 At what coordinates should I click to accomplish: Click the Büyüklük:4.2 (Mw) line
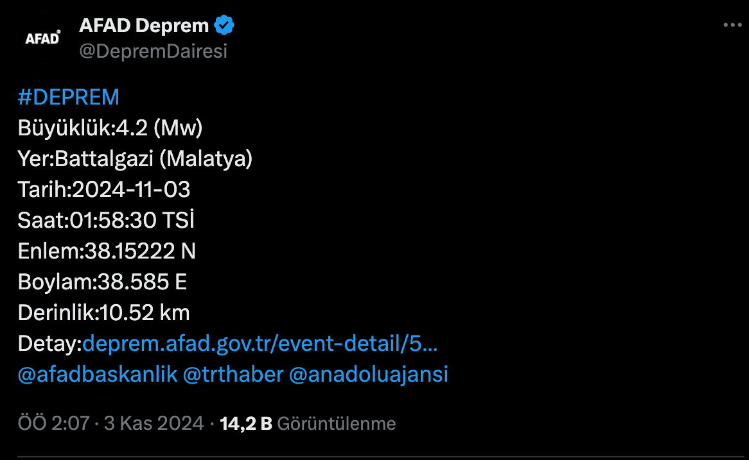tap(110, 128)
